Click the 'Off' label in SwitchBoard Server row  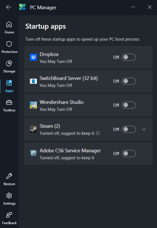tap(116, 81)
